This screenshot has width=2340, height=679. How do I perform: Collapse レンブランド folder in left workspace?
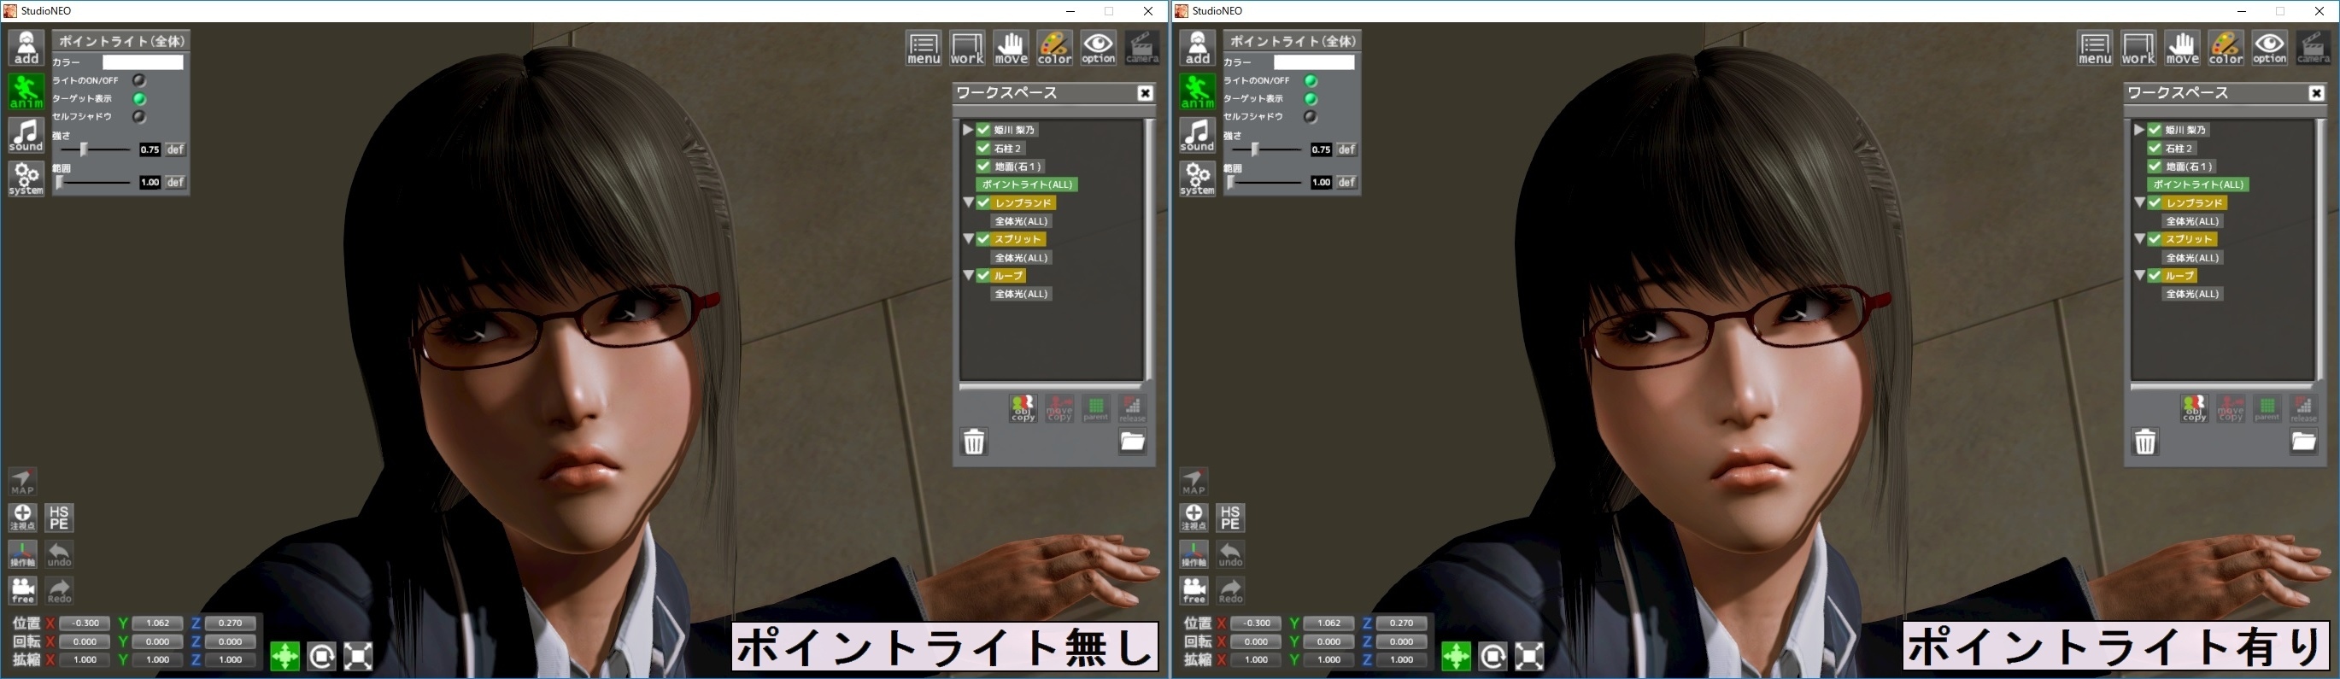[968, 202]
